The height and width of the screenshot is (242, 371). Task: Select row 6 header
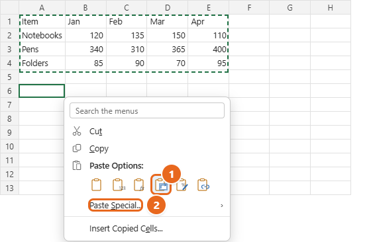click(x=9, y=91)
